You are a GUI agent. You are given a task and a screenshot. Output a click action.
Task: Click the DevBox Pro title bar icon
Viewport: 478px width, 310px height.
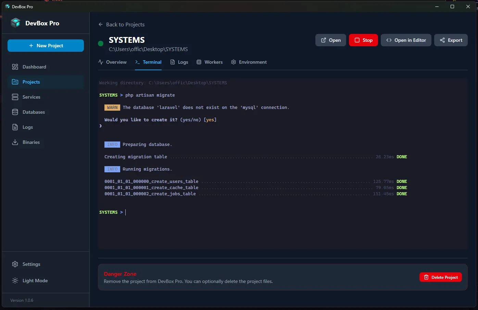coord(8,7)
